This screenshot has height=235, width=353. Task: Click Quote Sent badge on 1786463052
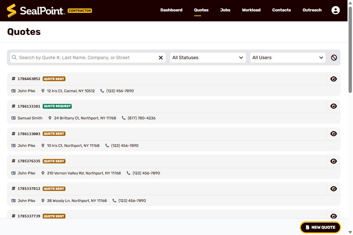54,79
